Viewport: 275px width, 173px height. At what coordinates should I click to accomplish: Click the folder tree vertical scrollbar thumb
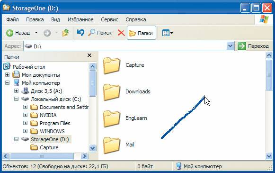tap(92, 83)
